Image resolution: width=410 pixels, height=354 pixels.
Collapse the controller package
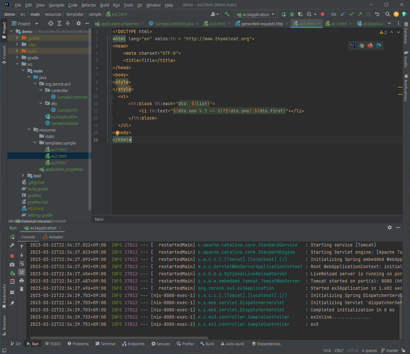coord(41,90)
